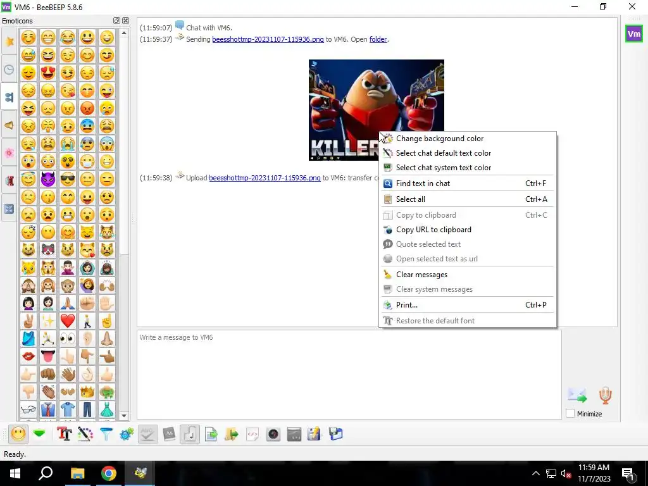Choose Print... from context menu
648x486 pixels.
(468, 304)
